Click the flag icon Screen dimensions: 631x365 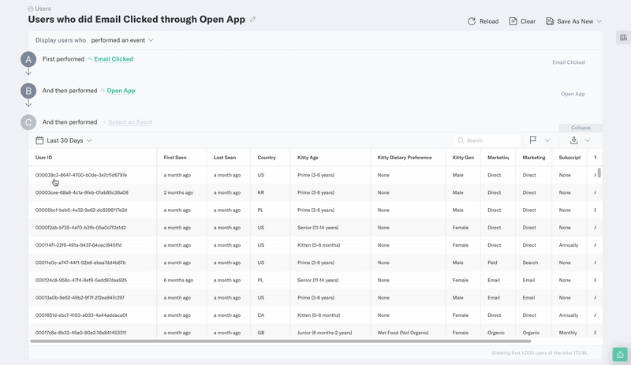pos(533,140)
